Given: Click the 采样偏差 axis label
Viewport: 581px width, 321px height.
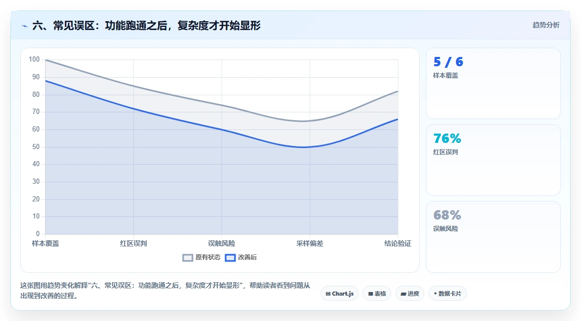Looking at the screenshot, I should (310, 243).
